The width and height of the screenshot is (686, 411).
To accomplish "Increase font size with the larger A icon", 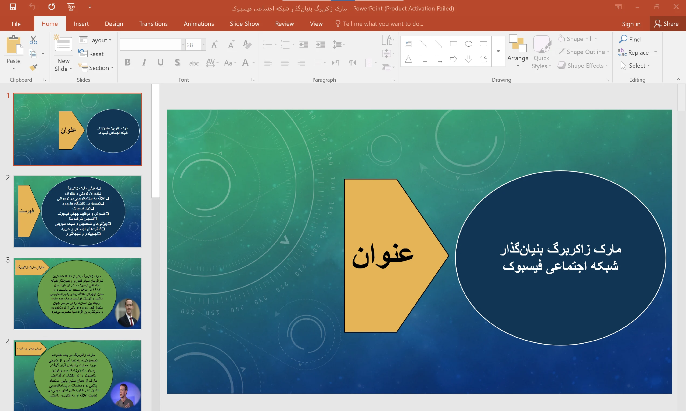I will click(x=214, y=44).
